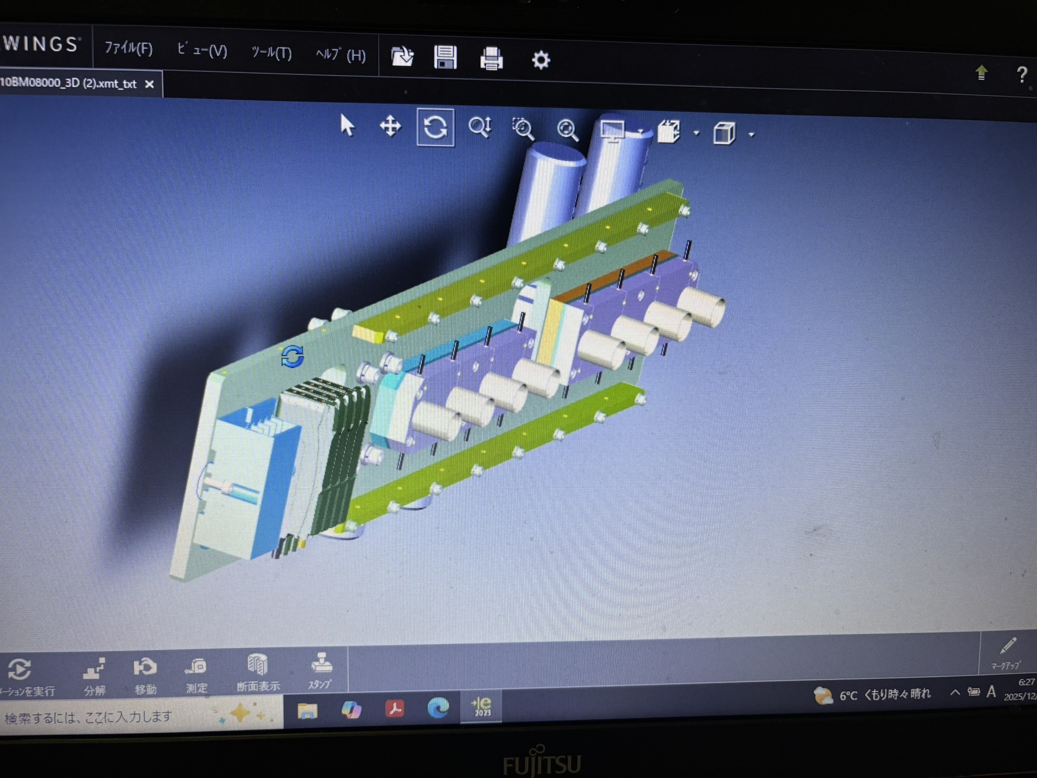This screenshot has height=778, width=1037.
Task: Toggle the rotate view tool
Action: [435, 127]
